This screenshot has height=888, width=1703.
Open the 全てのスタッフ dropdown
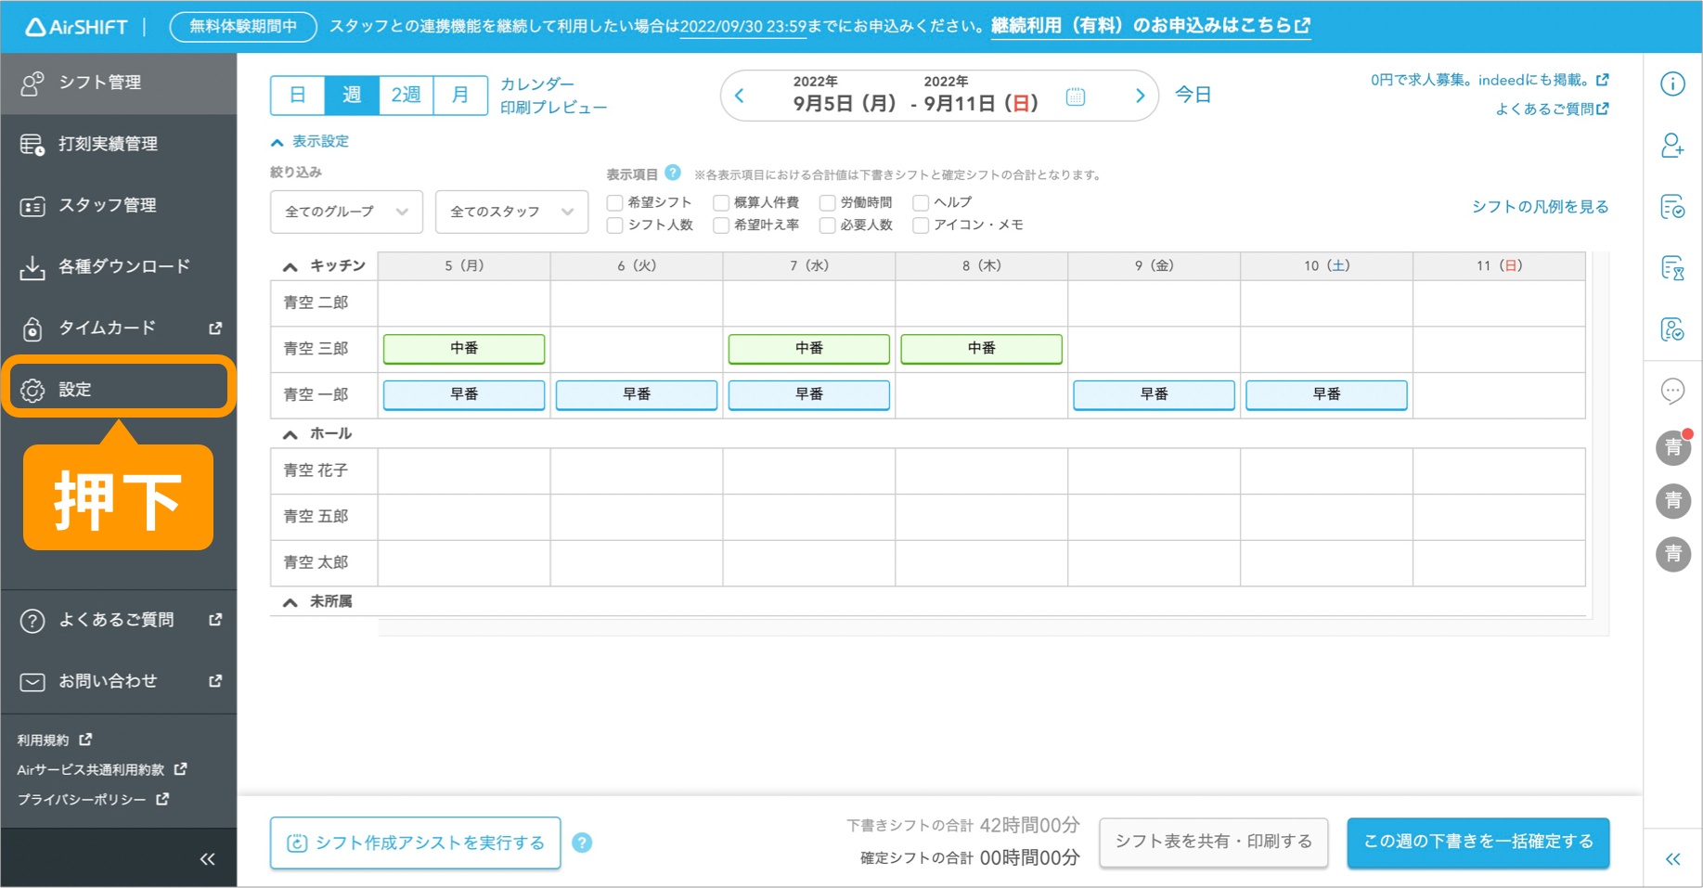pyautogui.click(x=510, y=212)
